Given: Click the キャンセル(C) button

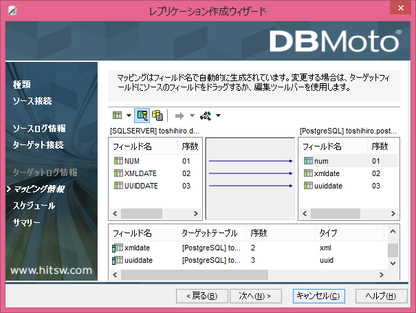Looking at the screenshot, I should pyautogui.click(x=318, y=296).
